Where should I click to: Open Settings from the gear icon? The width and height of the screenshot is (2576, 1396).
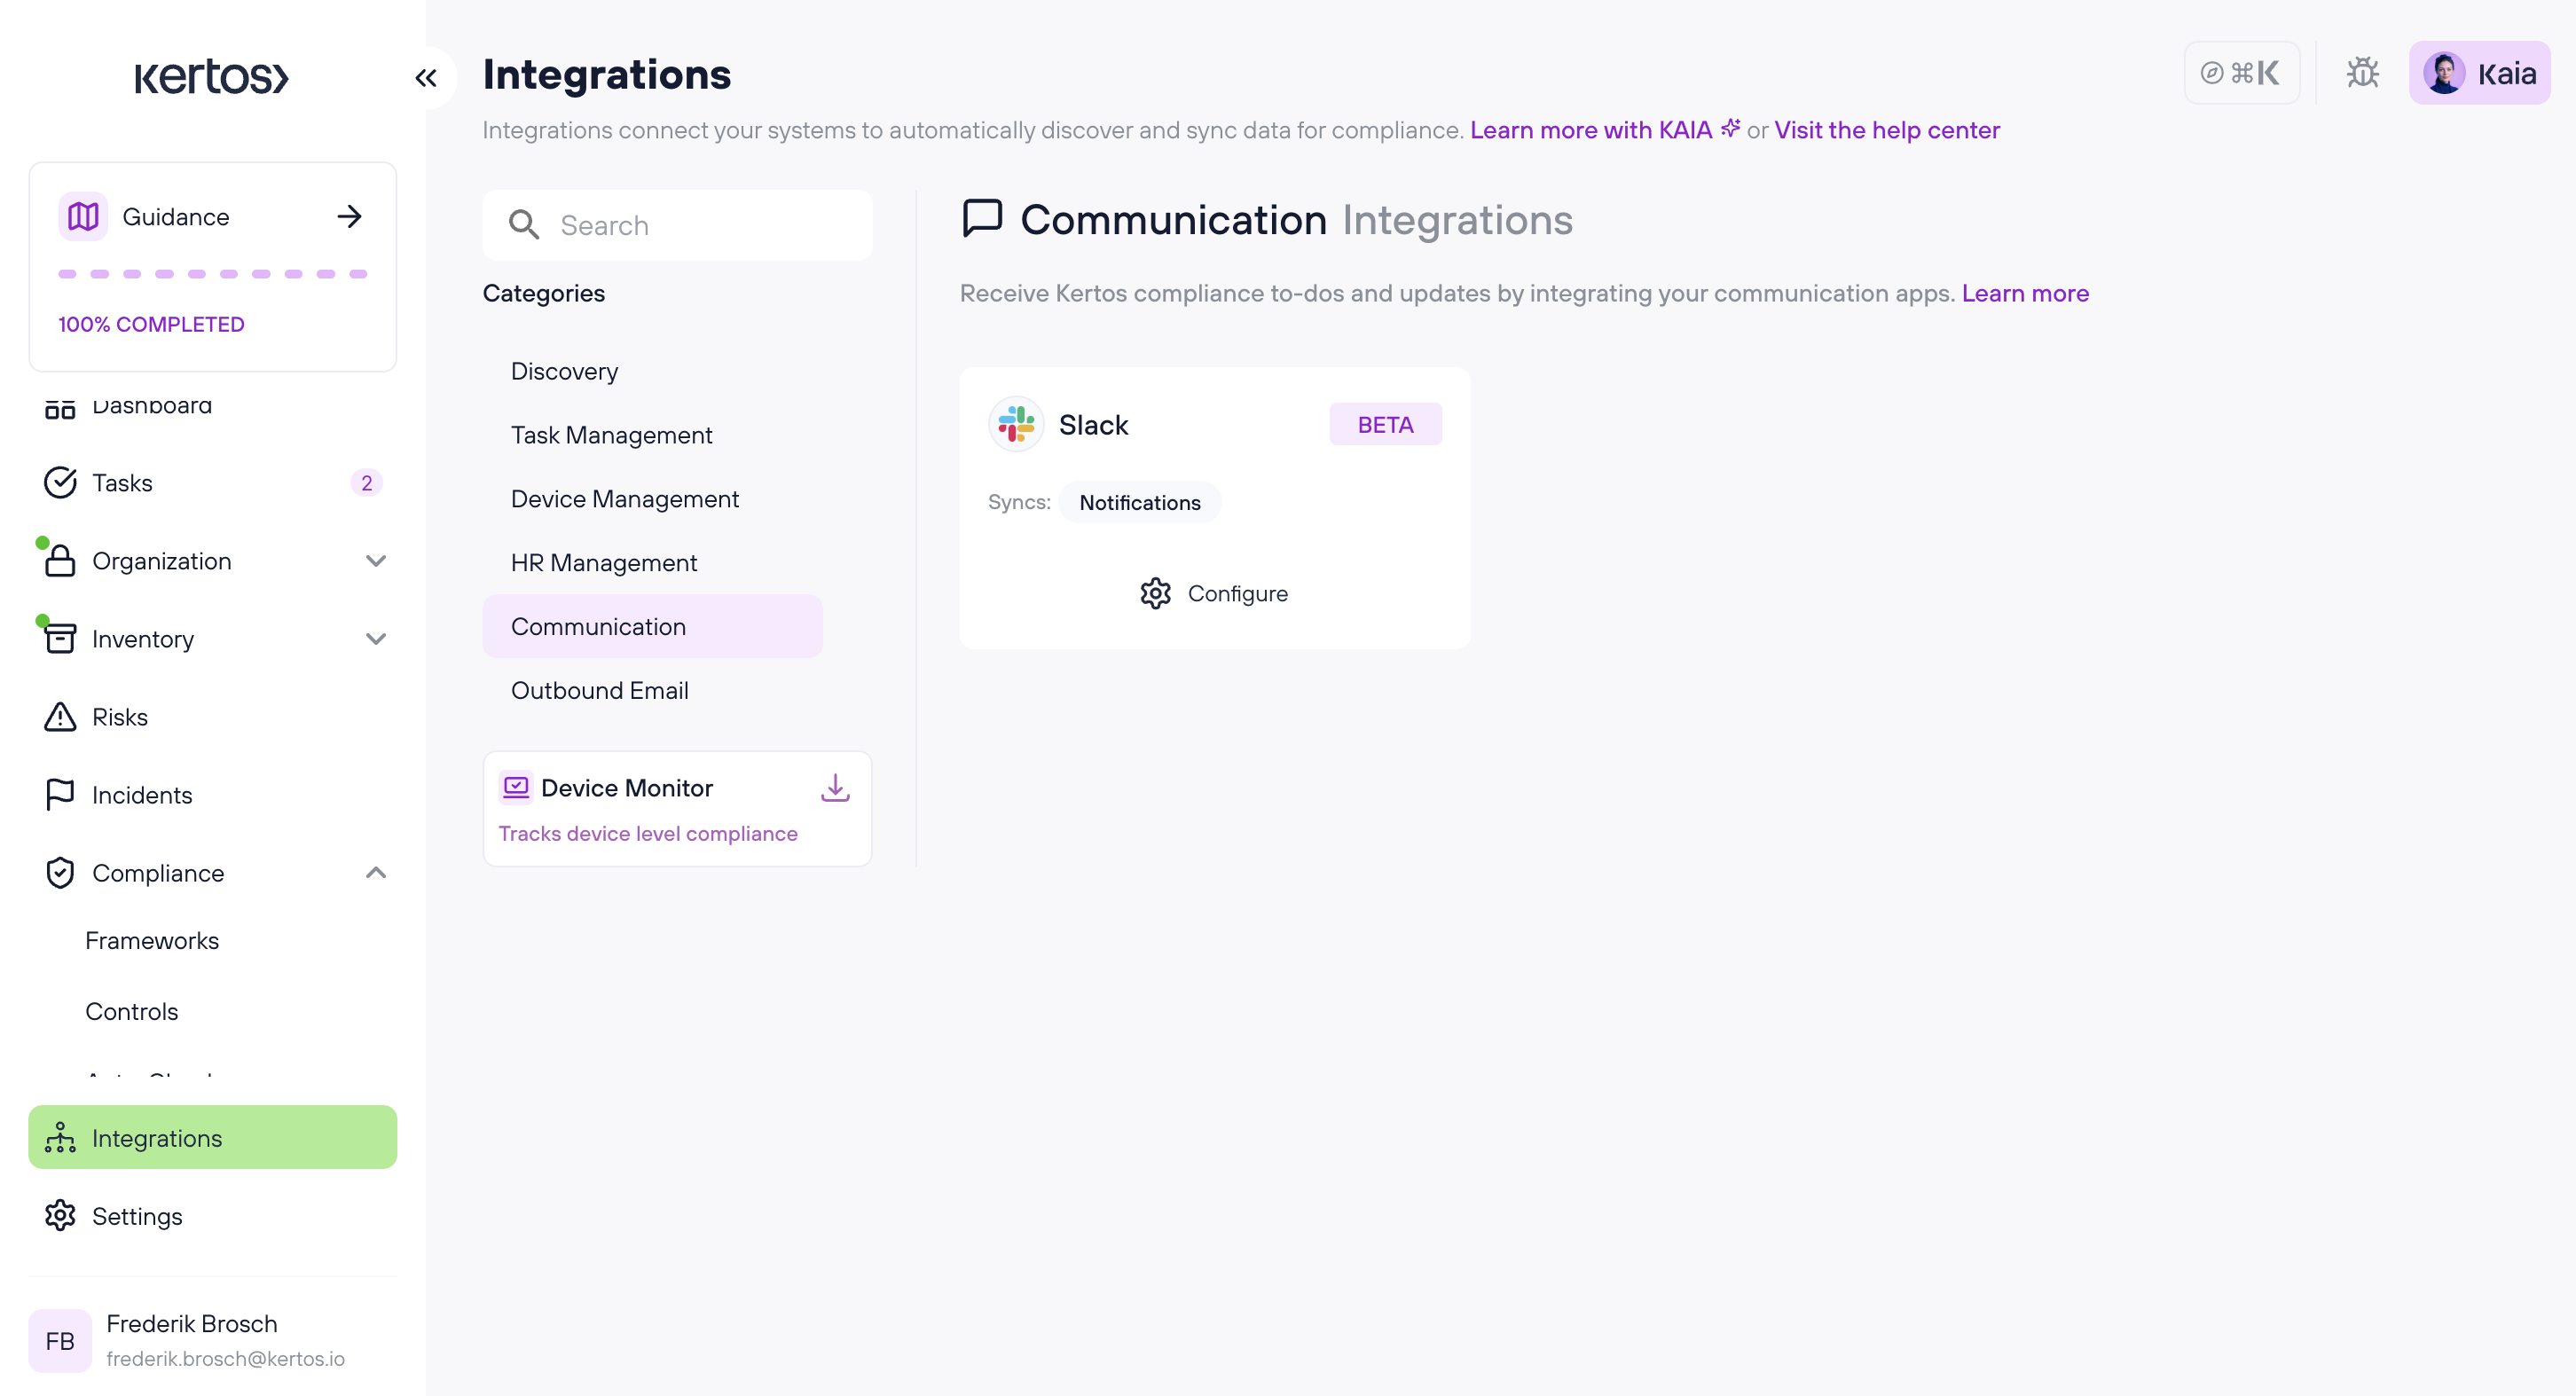point(60,1216)
